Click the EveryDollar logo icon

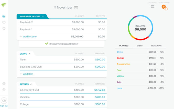tap(4, 5)
